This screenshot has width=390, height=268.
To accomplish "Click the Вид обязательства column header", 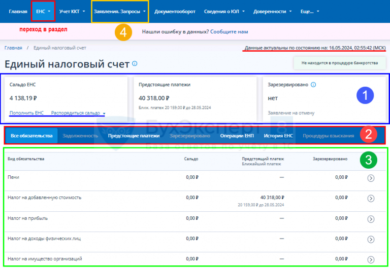I will coord(26,159).
